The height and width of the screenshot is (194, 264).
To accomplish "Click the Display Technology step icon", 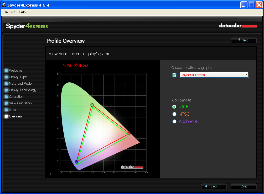I will click(6, 90).
